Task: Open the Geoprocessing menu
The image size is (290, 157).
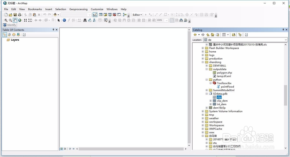Action: coord(78,9)
